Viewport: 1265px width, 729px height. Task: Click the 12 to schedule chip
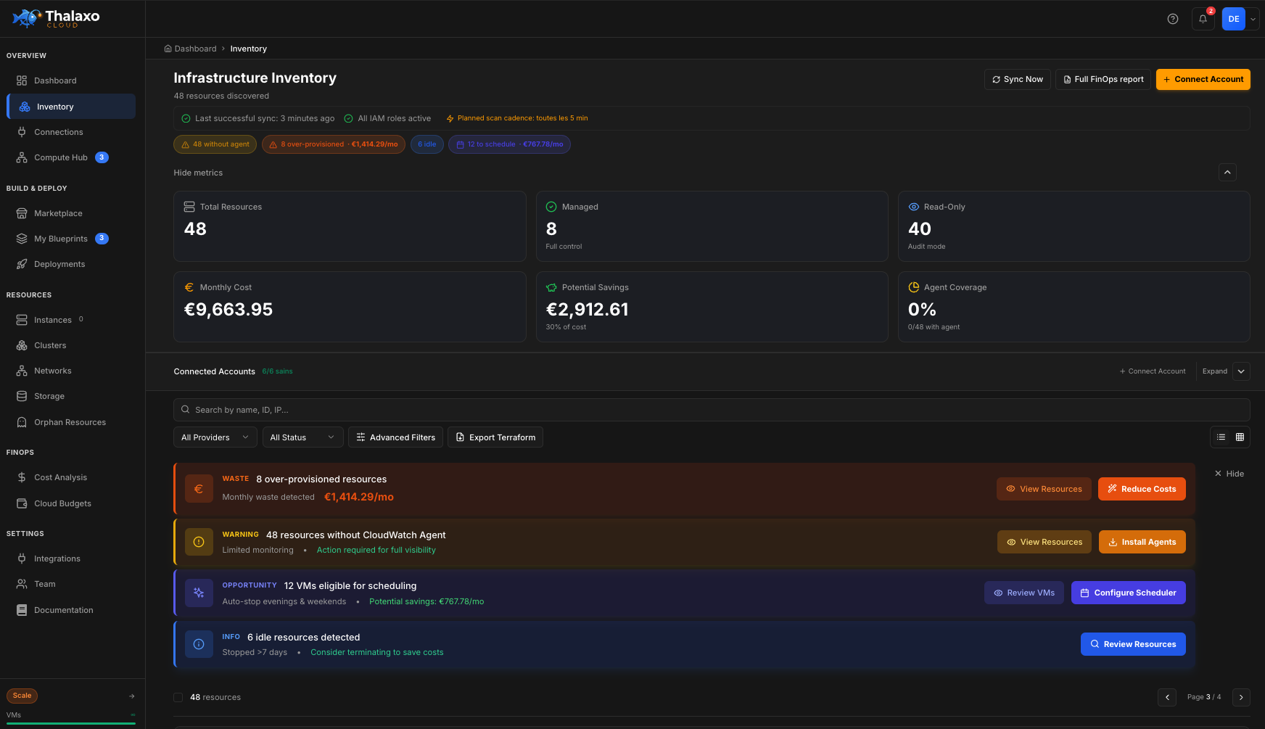point(509,144)
